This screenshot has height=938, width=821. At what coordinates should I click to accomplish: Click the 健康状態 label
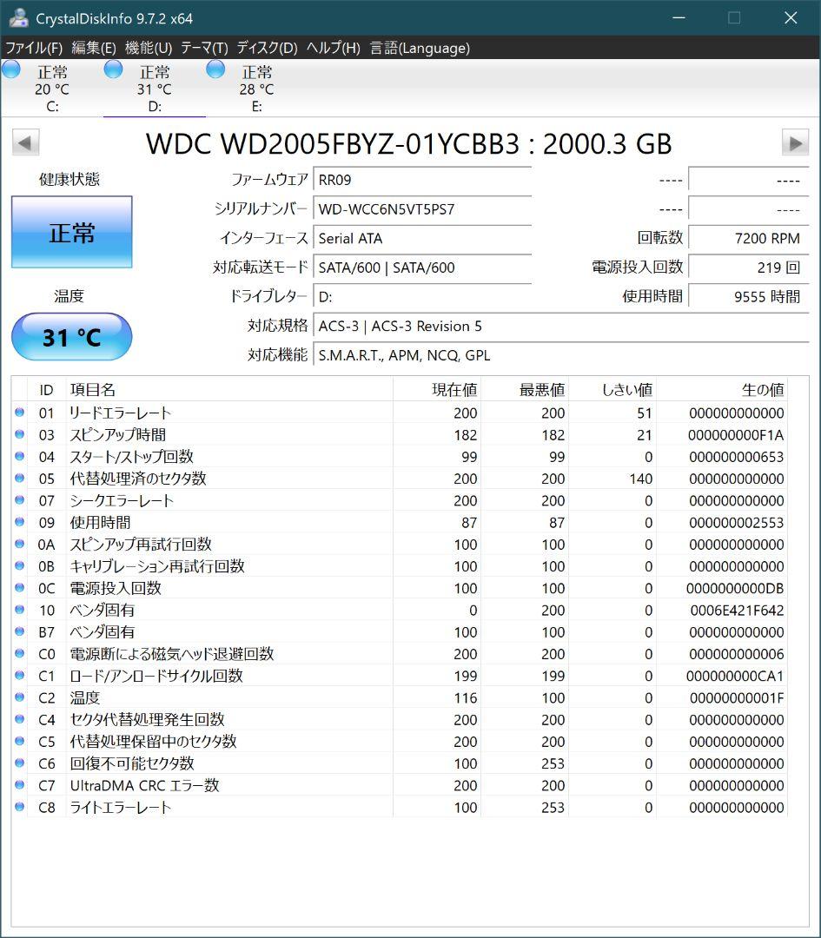coord(70,179)
